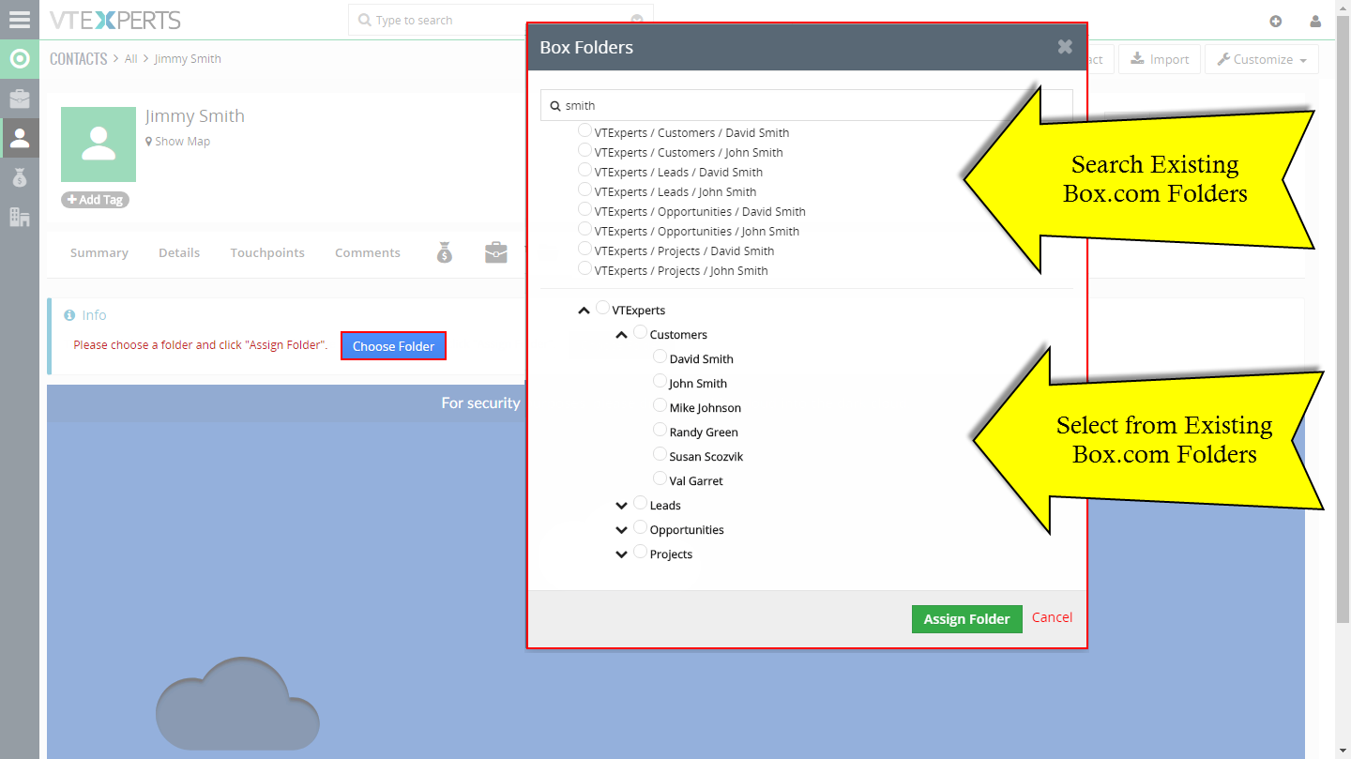Click the CONTACTS breadcrumb
The image size is (1351, 759).
(x=79, y=58)
